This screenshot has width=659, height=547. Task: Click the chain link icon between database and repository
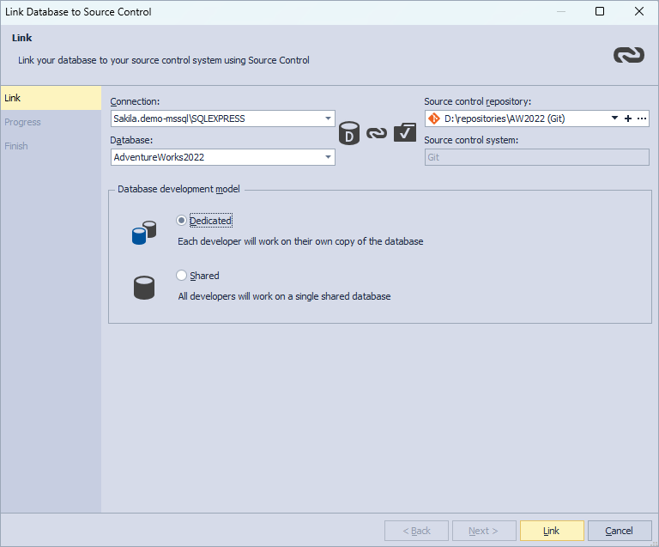coord(377,133)
